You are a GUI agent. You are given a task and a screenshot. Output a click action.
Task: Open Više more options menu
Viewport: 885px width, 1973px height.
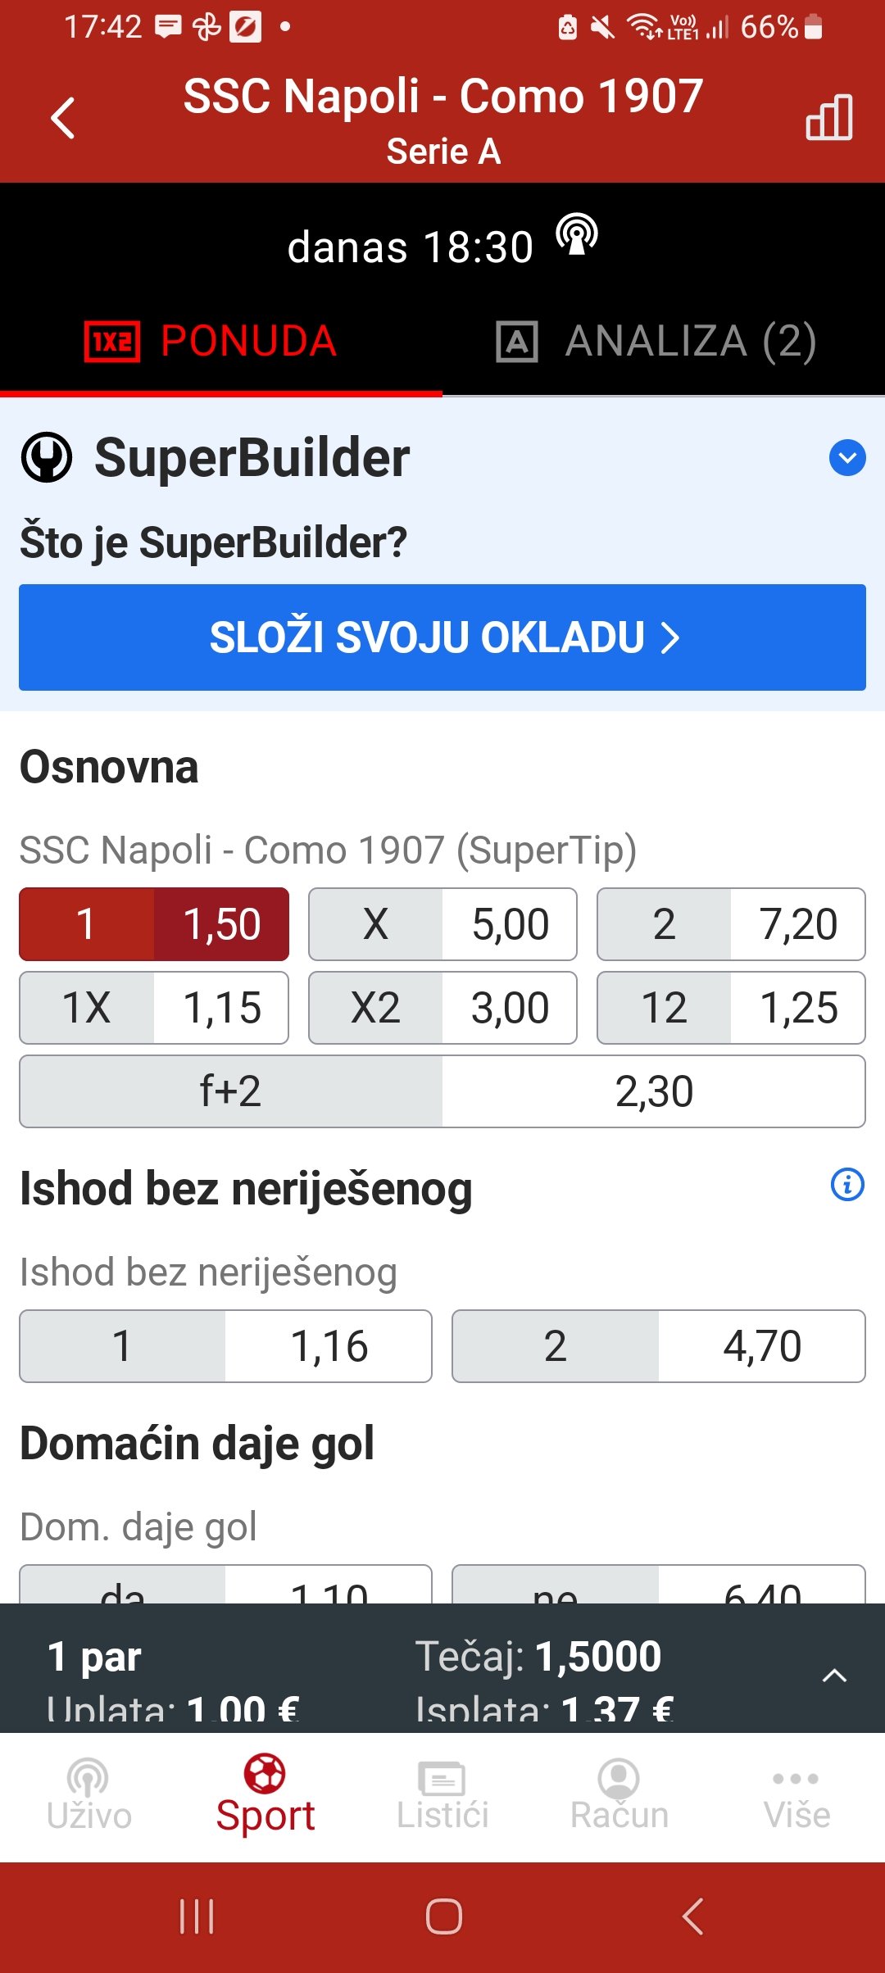796,1794
